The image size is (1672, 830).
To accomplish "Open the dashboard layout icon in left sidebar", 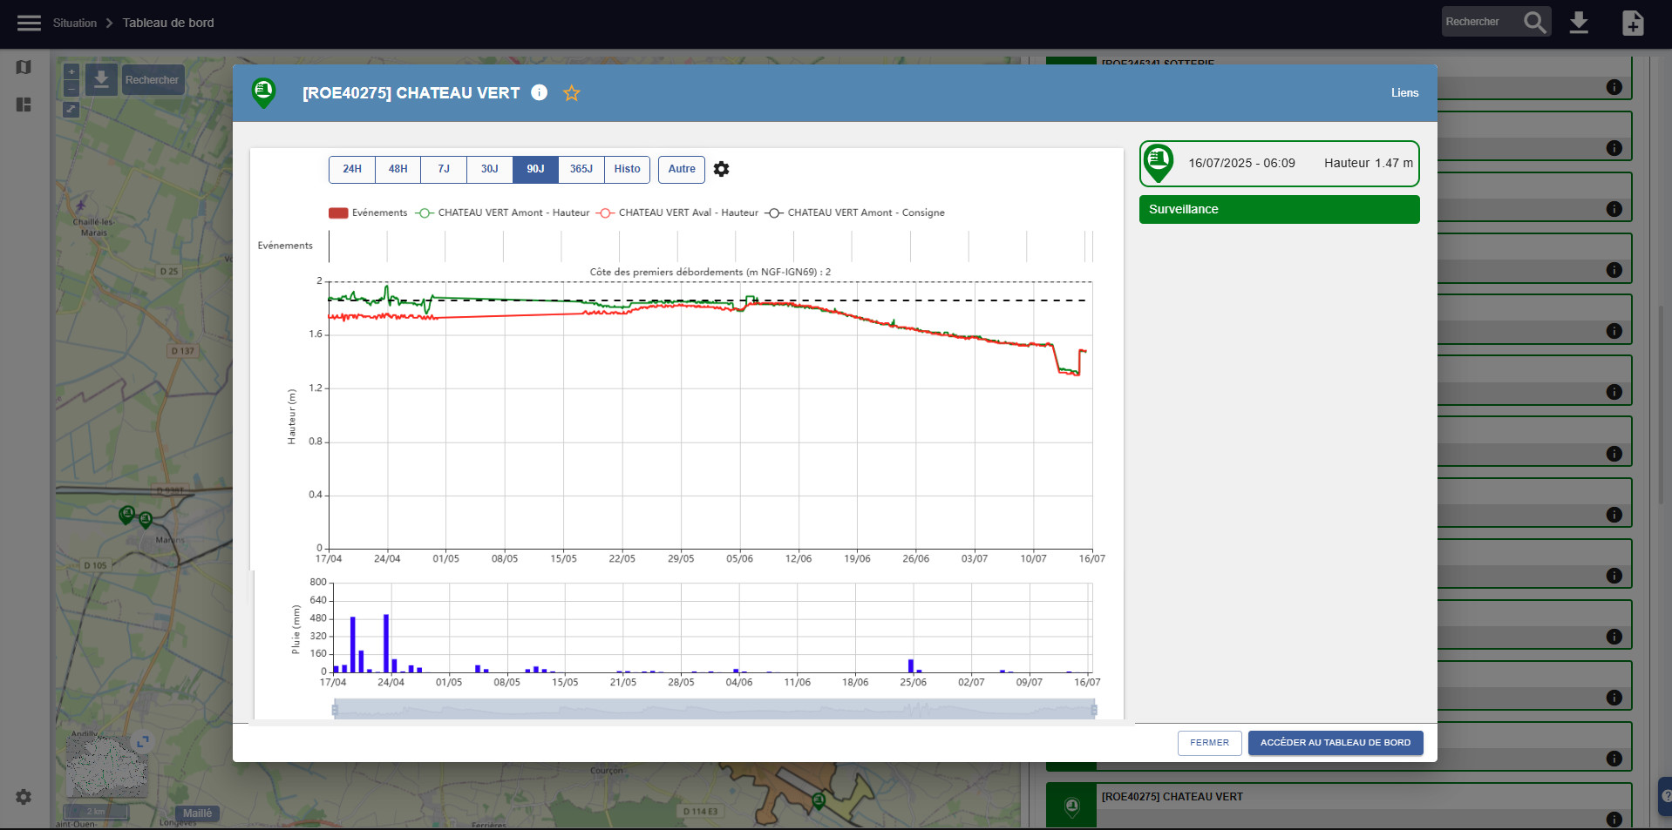I will pyautogui.click(x=24, y=105).
